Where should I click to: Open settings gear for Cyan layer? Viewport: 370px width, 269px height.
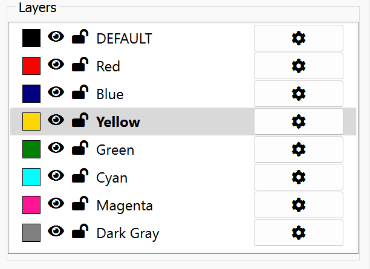tap(299, 177)
